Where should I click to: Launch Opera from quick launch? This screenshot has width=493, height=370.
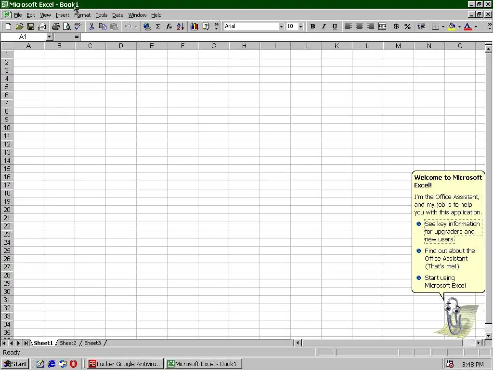[x=74, y=364]
